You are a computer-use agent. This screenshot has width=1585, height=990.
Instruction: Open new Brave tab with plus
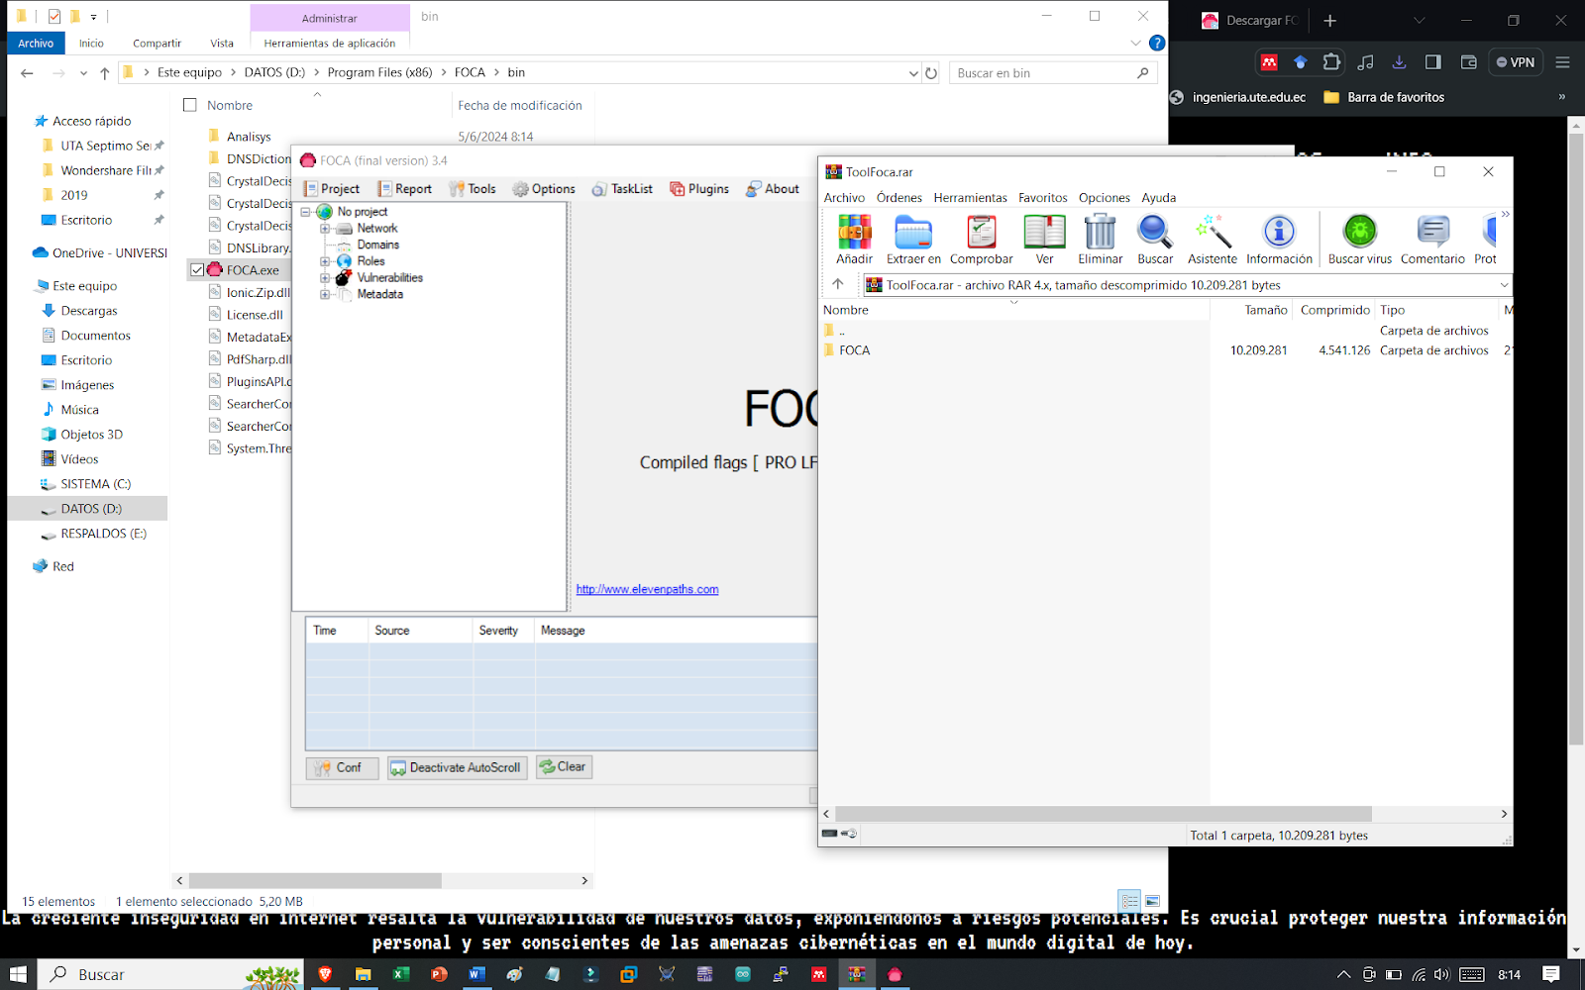(x=1329, y=20)
